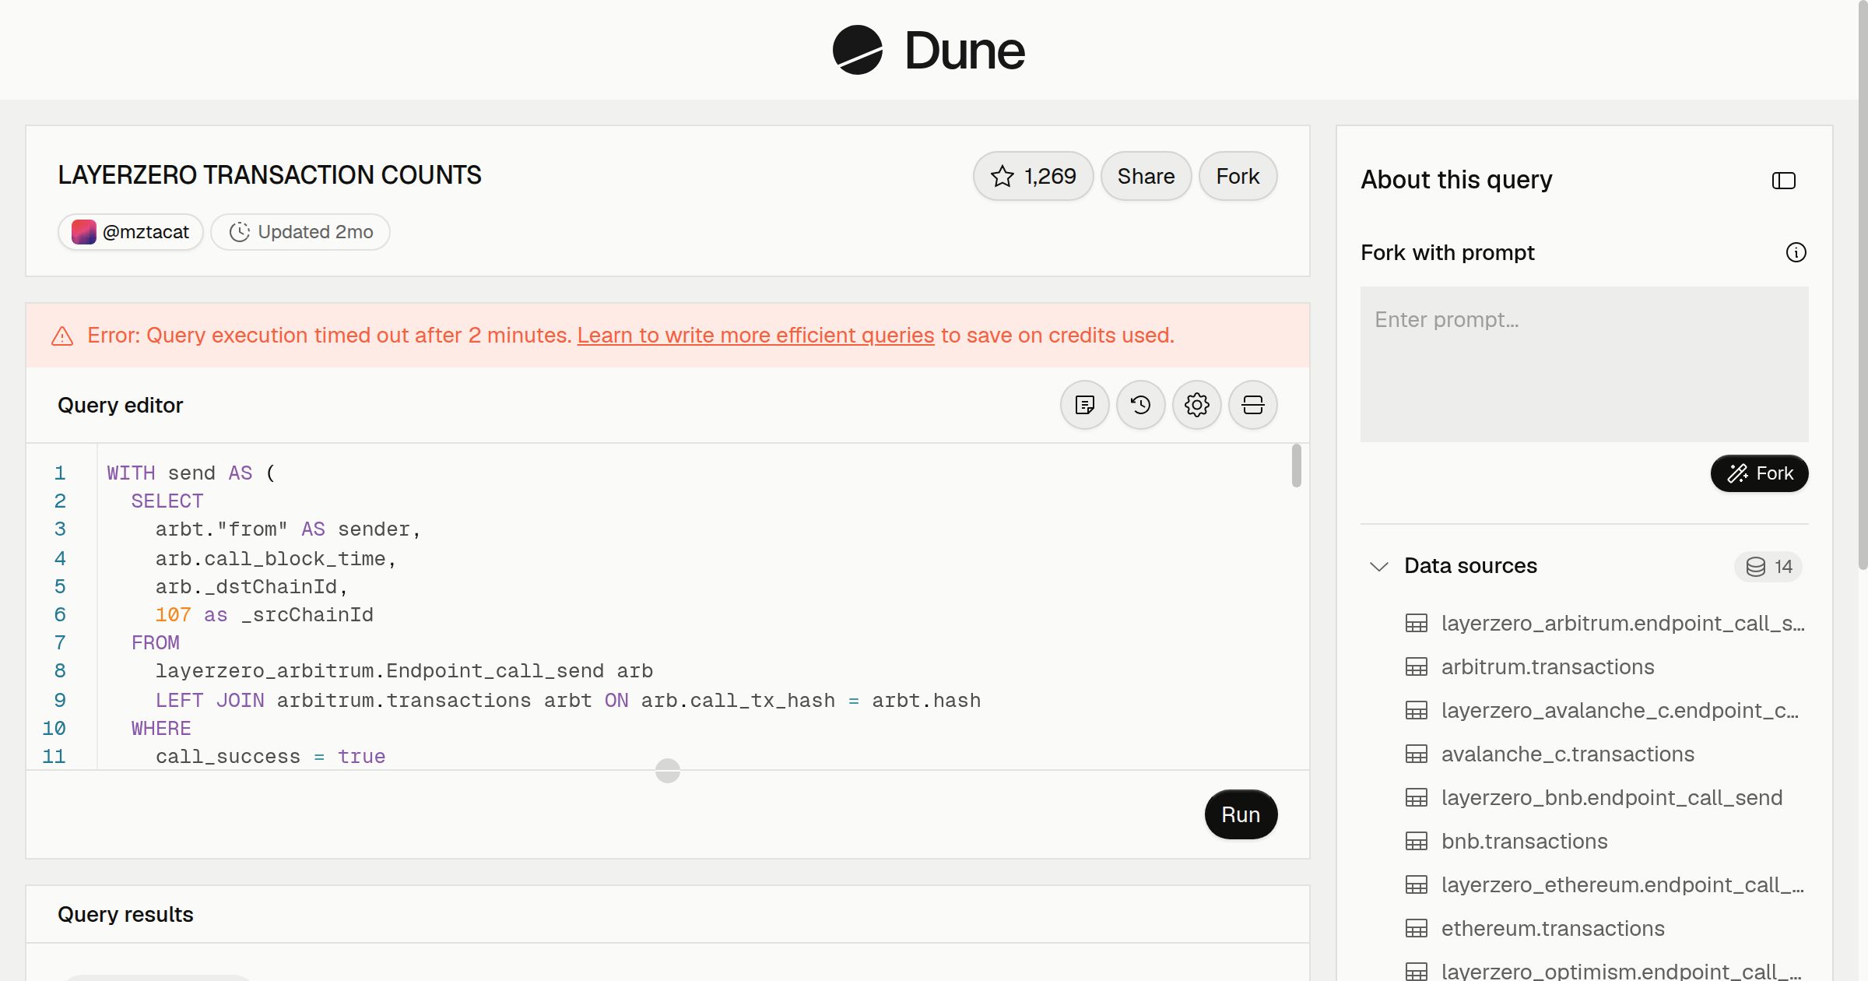Click line number 6 in the gutter
Screen dimensions: 1868x981
(x=60, y=615)
